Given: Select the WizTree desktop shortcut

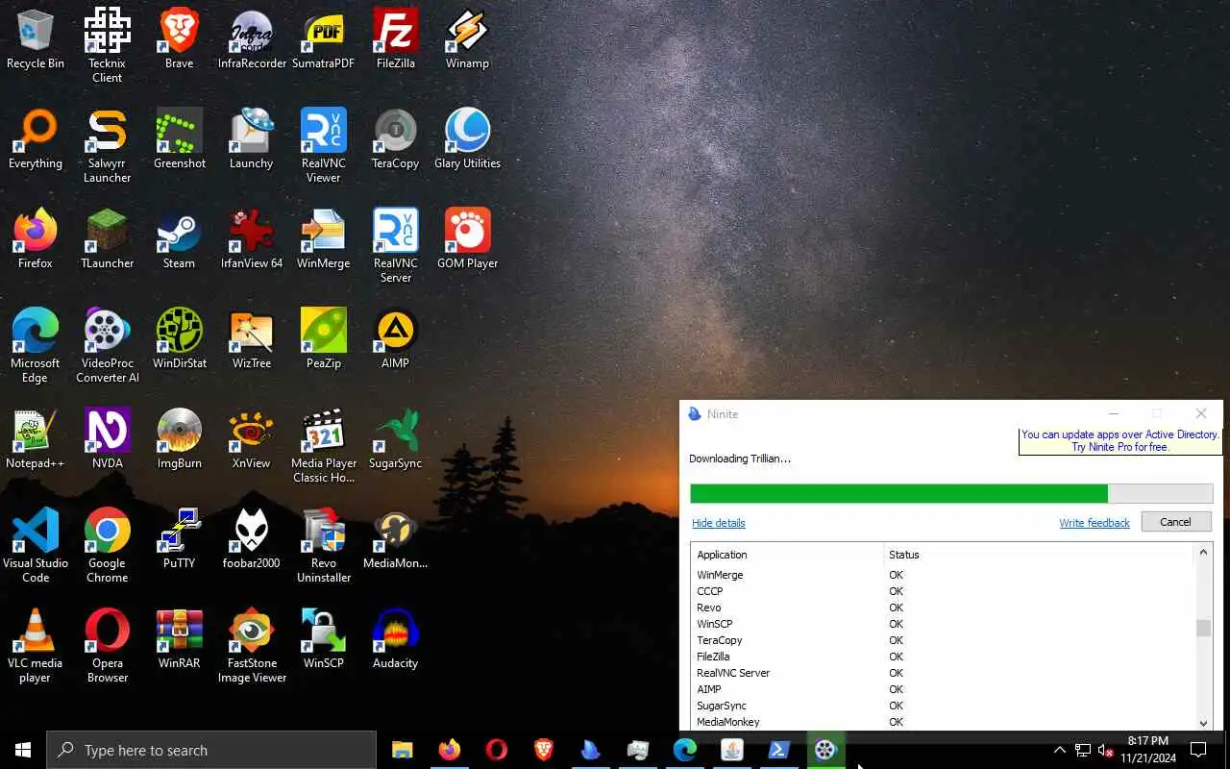Looking at the screenshot, I should pyautogui.click(x=252, y=340).
